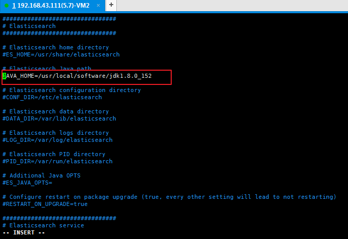Click the #CONF_DIR=/etc/elasticsearch line
This screenshot has width=348, height=239.
[52, 97]
